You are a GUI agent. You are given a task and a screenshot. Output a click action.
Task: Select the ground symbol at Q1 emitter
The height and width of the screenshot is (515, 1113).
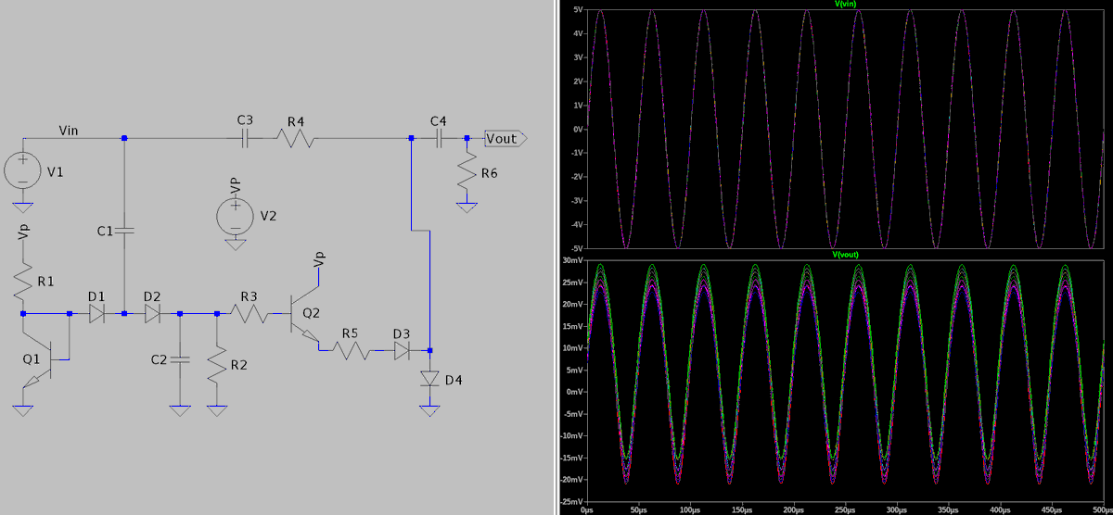pyautogui.click(x=22, y=411)
